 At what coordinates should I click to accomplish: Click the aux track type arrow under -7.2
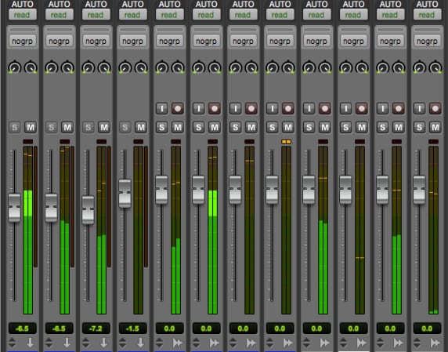pyautogui.click(x=103, y=343)
